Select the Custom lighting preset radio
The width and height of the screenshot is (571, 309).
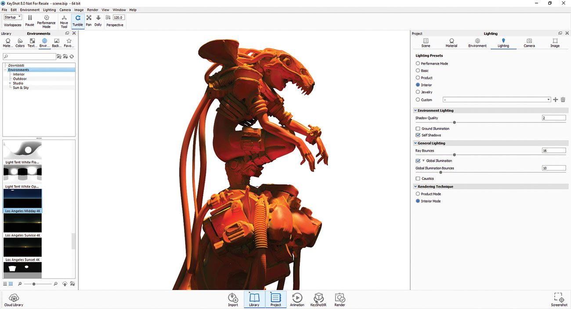coord(418,100)
